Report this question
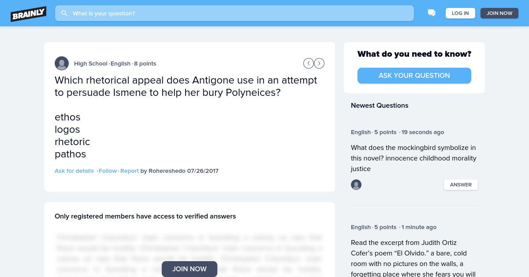This screenshot has width=529, height=277. 130,171
